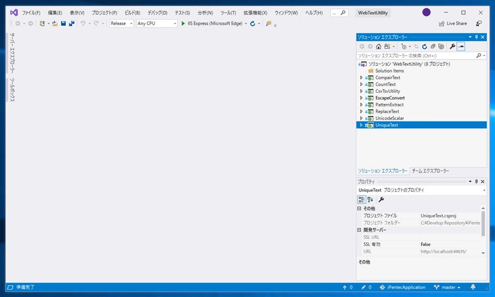Open the ツール(T) menu

click(228, 12)
